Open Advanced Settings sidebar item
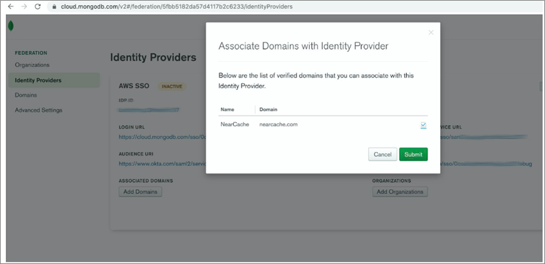The image size is (545, 264). [39, 110]
